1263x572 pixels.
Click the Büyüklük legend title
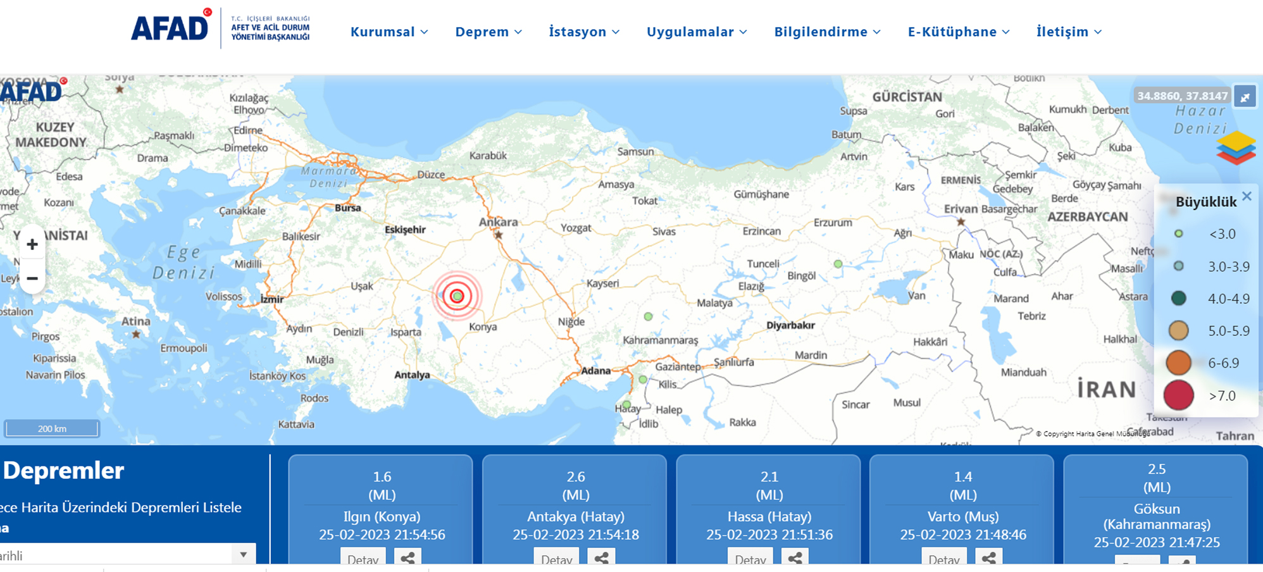click(1206, 202)
